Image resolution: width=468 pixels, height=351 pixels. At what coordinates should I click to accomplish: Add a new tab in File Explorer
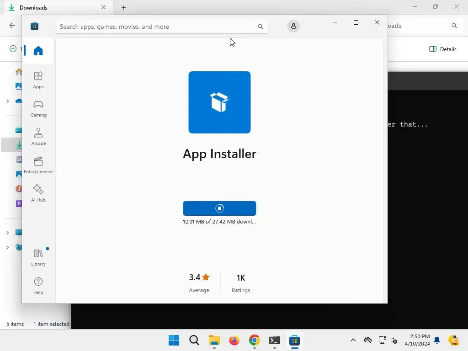point(123,7)
